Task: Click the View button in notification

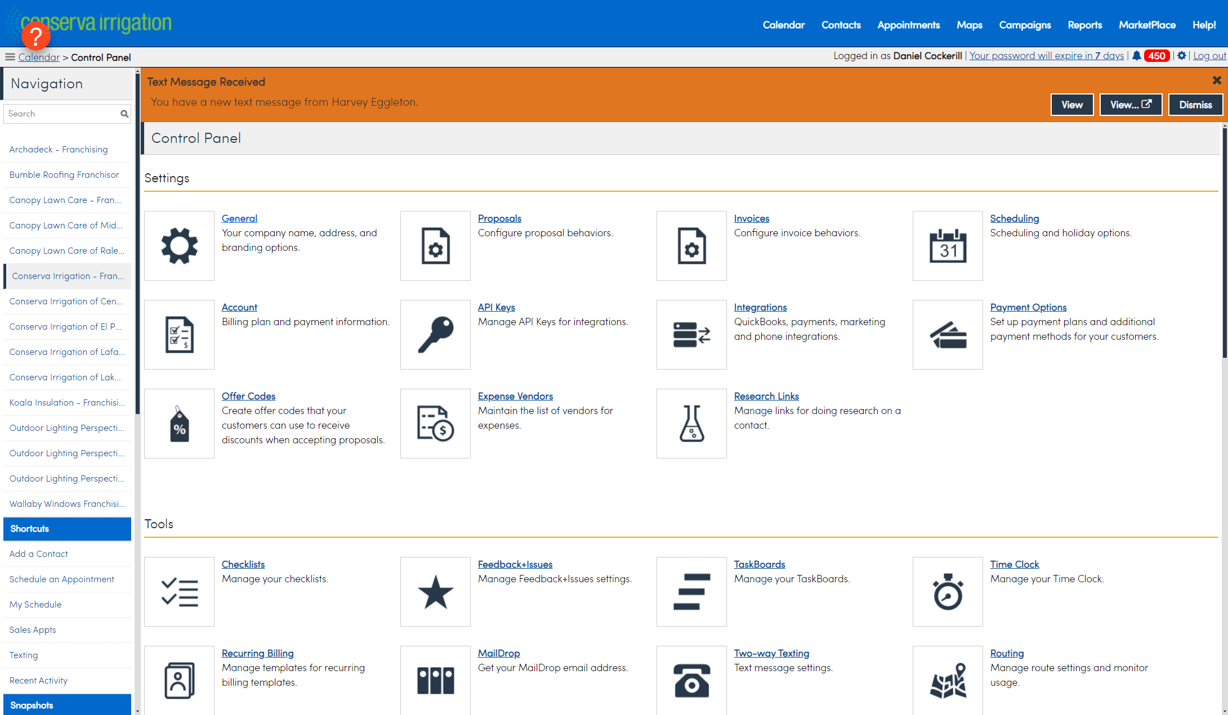Action: coord(1071,105)
